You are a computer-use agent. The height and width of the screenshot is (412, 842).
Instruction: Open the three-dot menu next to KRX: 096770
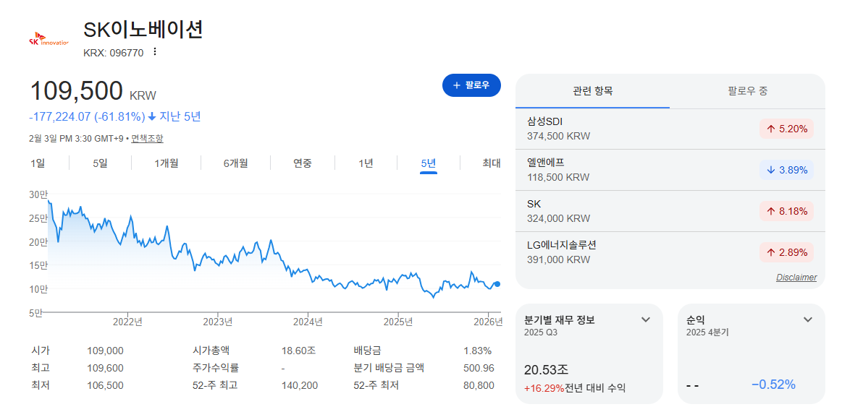click(x=155, y=52)
